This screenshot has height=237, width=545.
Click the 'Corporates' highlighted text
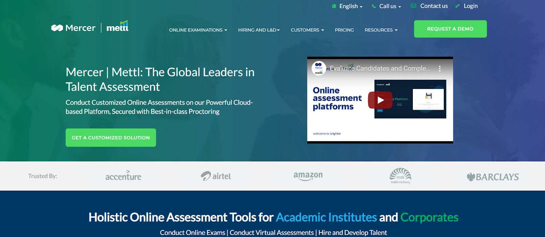coord(429,217)
